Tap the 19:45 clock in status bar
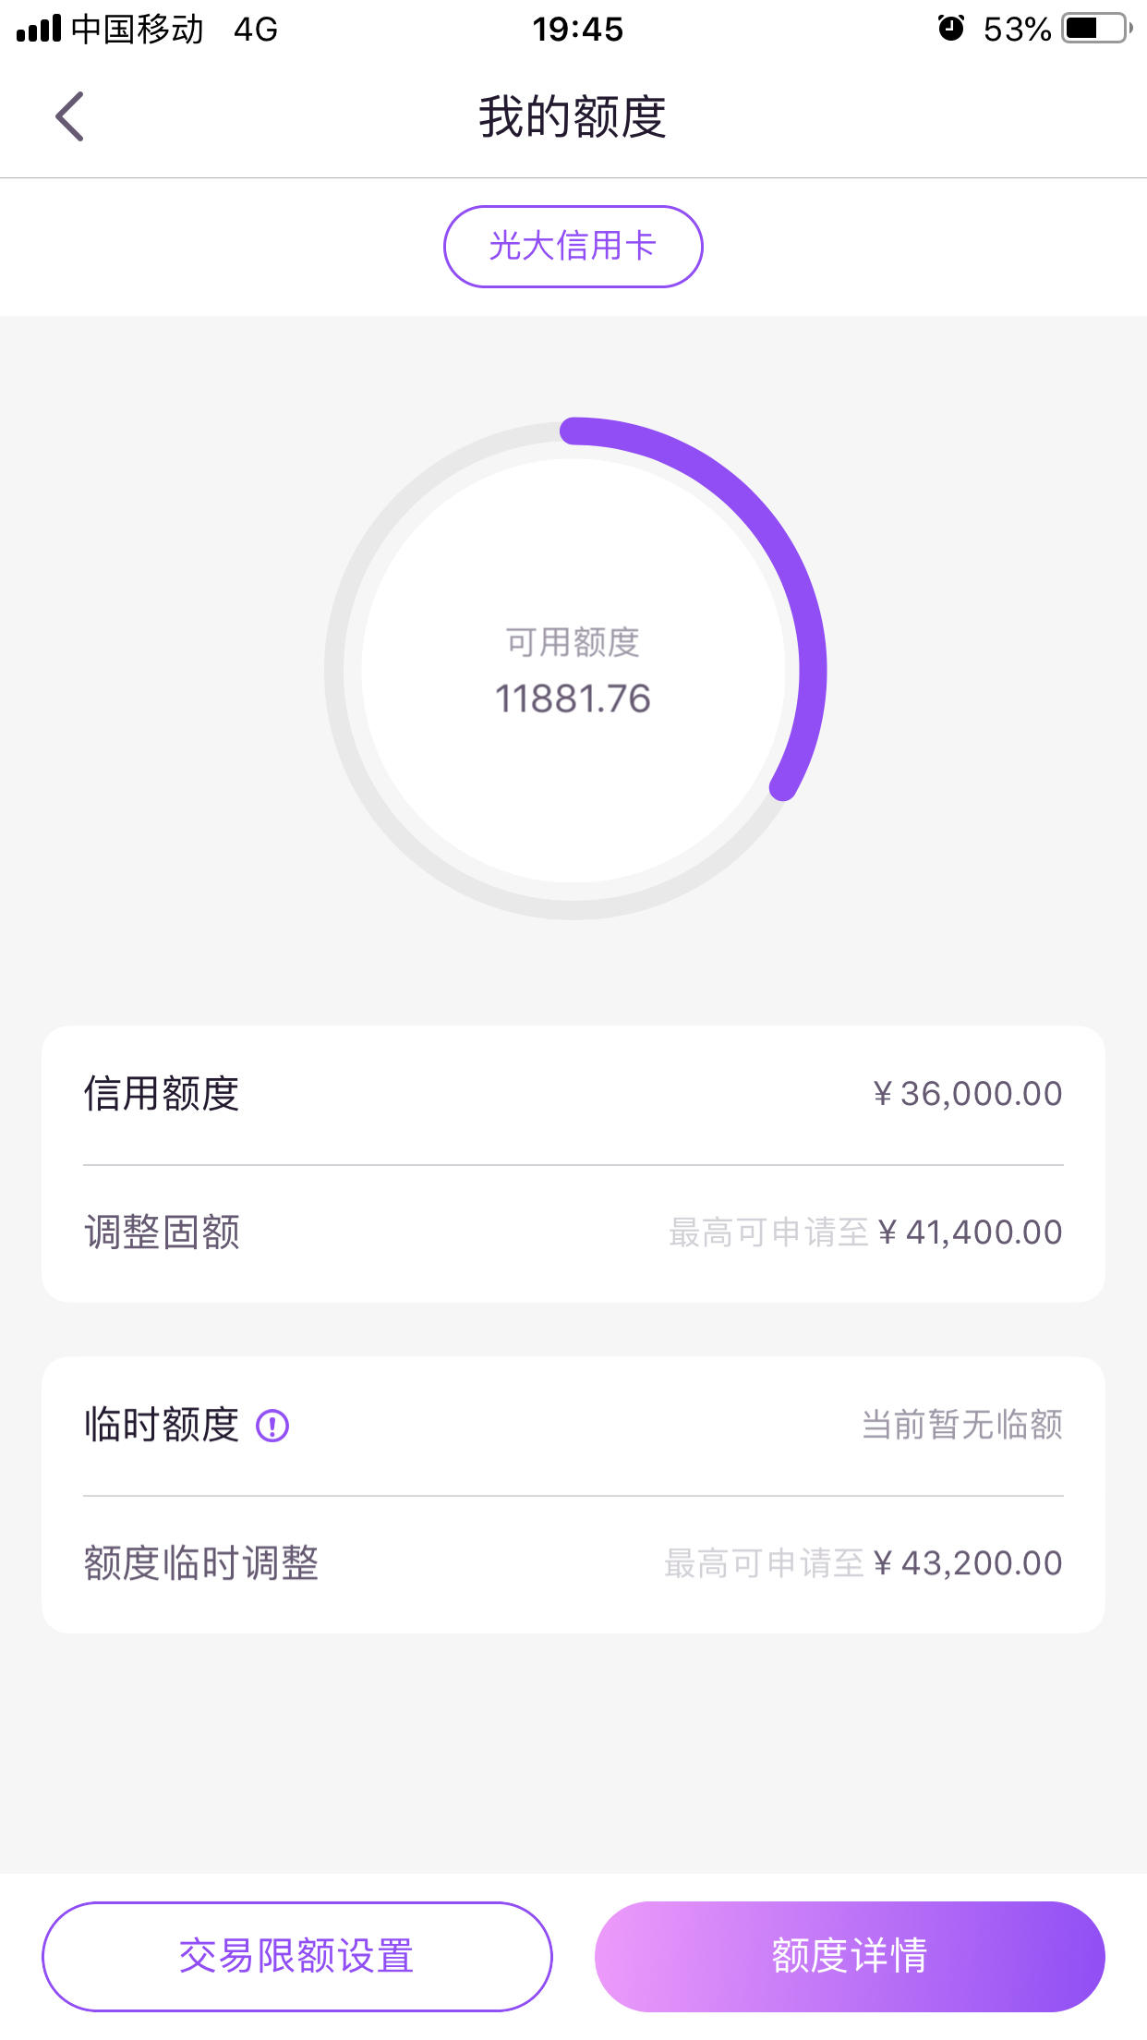The height and width of the screenshot is (2040, 1147). [578, 30]
